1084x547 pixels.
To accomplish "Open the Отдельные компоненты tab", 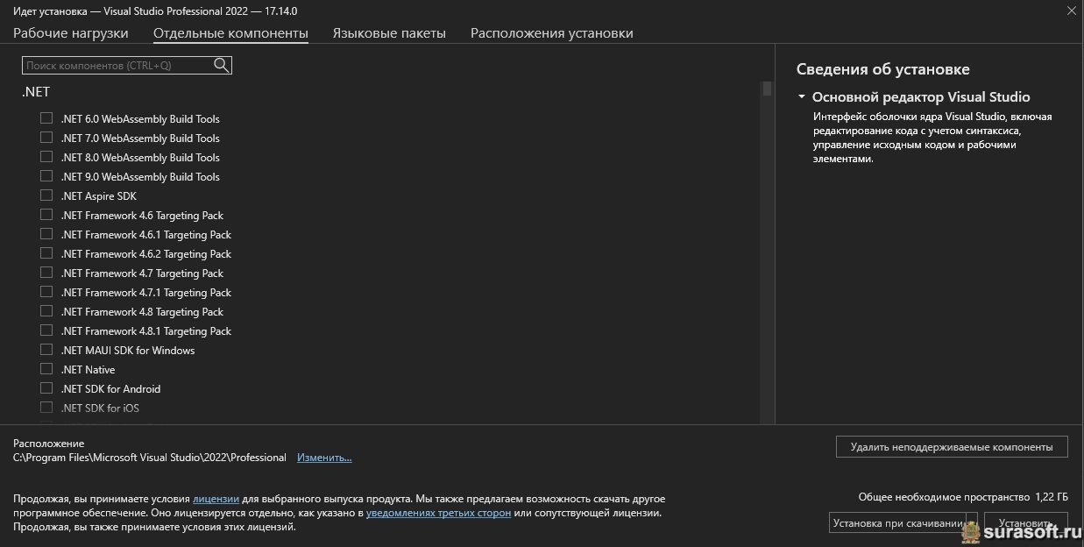I will point(230,33).
